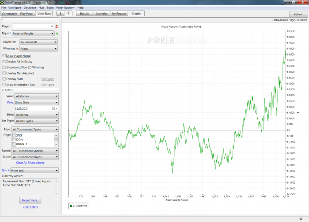Enable Overlay Net Adjusted checkbox
The width and height of the screenshot is (309, 222).
point(4,73)
